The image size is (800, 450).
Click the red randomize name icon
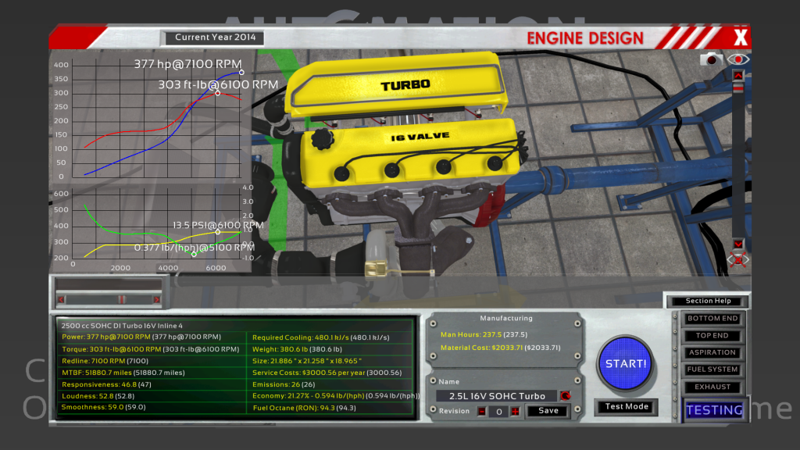[565, 396]
